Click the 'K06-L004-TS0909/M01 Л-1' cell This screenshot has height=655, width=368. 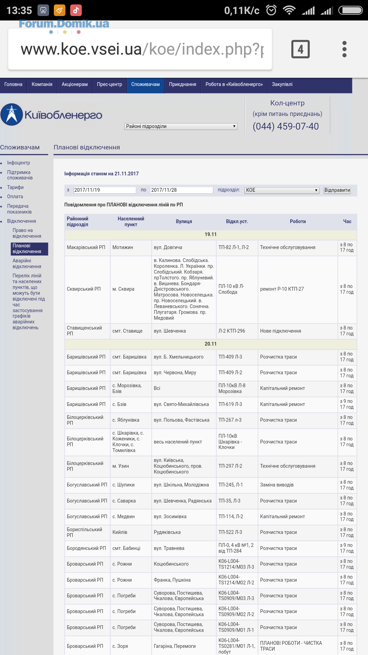click(237, 627)
